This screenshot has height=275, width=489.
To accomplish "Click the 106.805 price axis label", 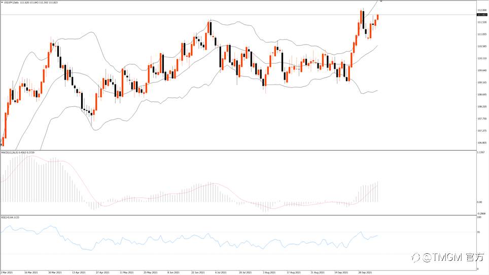I will 482,143.
